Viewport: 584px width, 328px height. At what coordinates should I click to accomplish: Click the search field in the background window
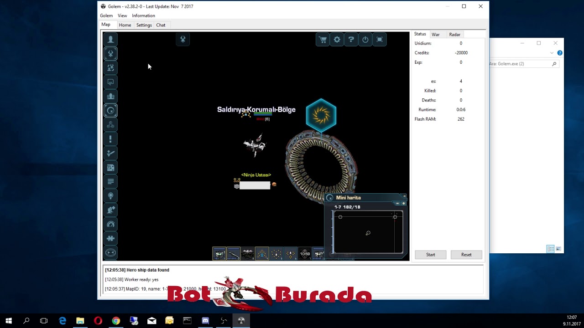[523, 64]
